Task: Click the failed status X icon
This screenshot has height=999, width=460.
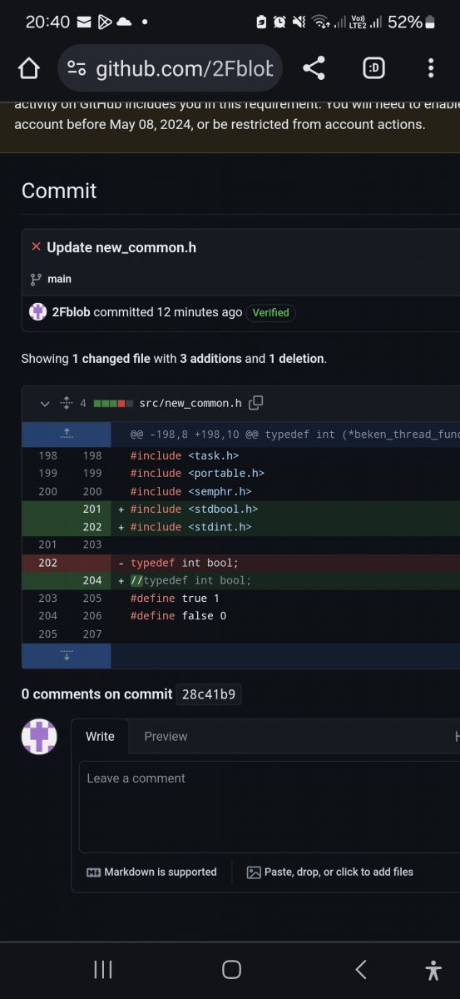Action: coord(36,246)
